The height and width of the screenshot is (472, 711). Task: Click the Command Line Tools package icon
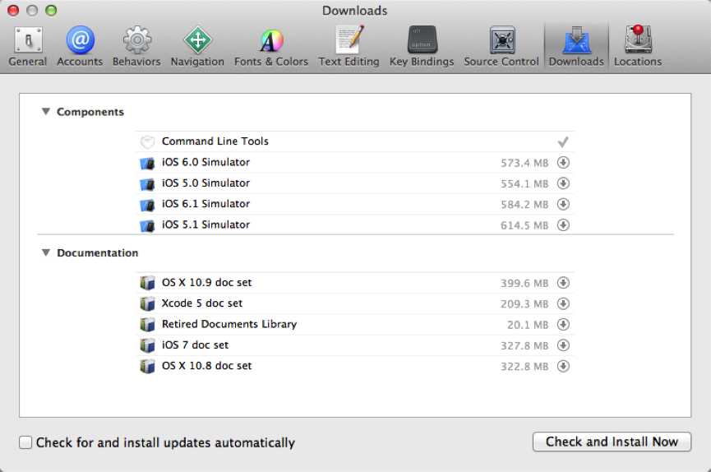[x=147, y=142]
